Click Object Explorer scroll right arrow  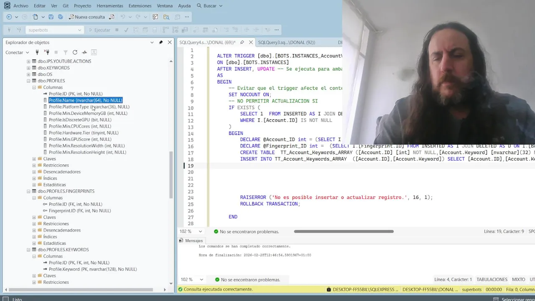tap(165, 289)
